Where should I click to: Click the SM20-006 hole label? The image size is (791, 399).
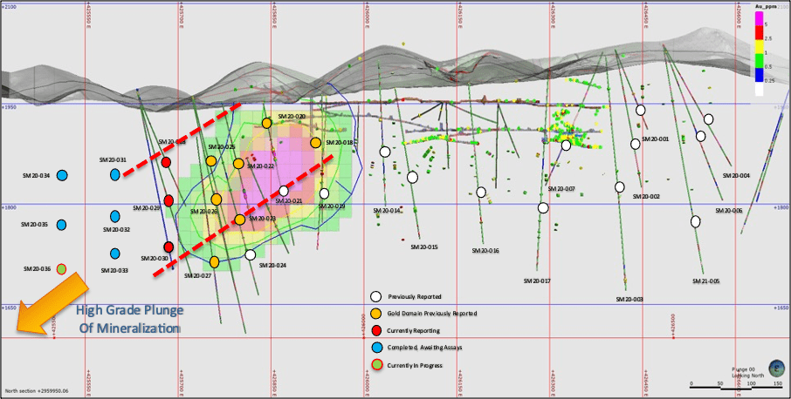(729, 211)
